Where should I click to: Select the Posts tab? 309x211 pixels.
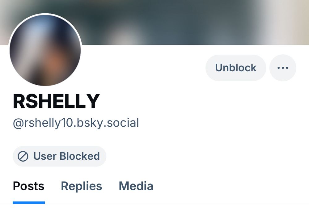28,186
